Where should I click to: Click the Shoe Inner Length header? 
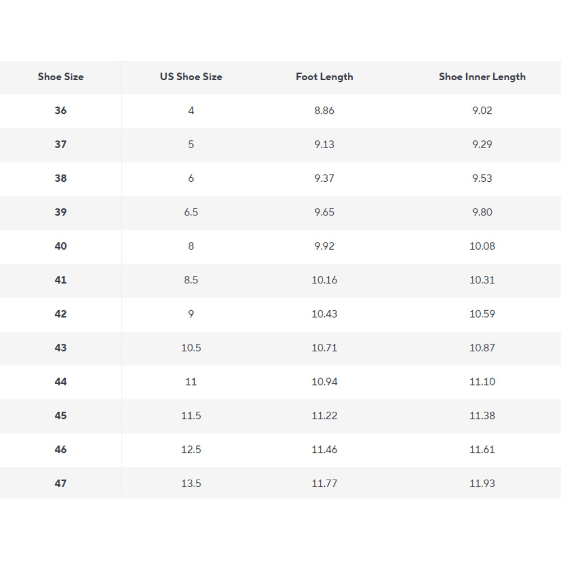(482, 77)
